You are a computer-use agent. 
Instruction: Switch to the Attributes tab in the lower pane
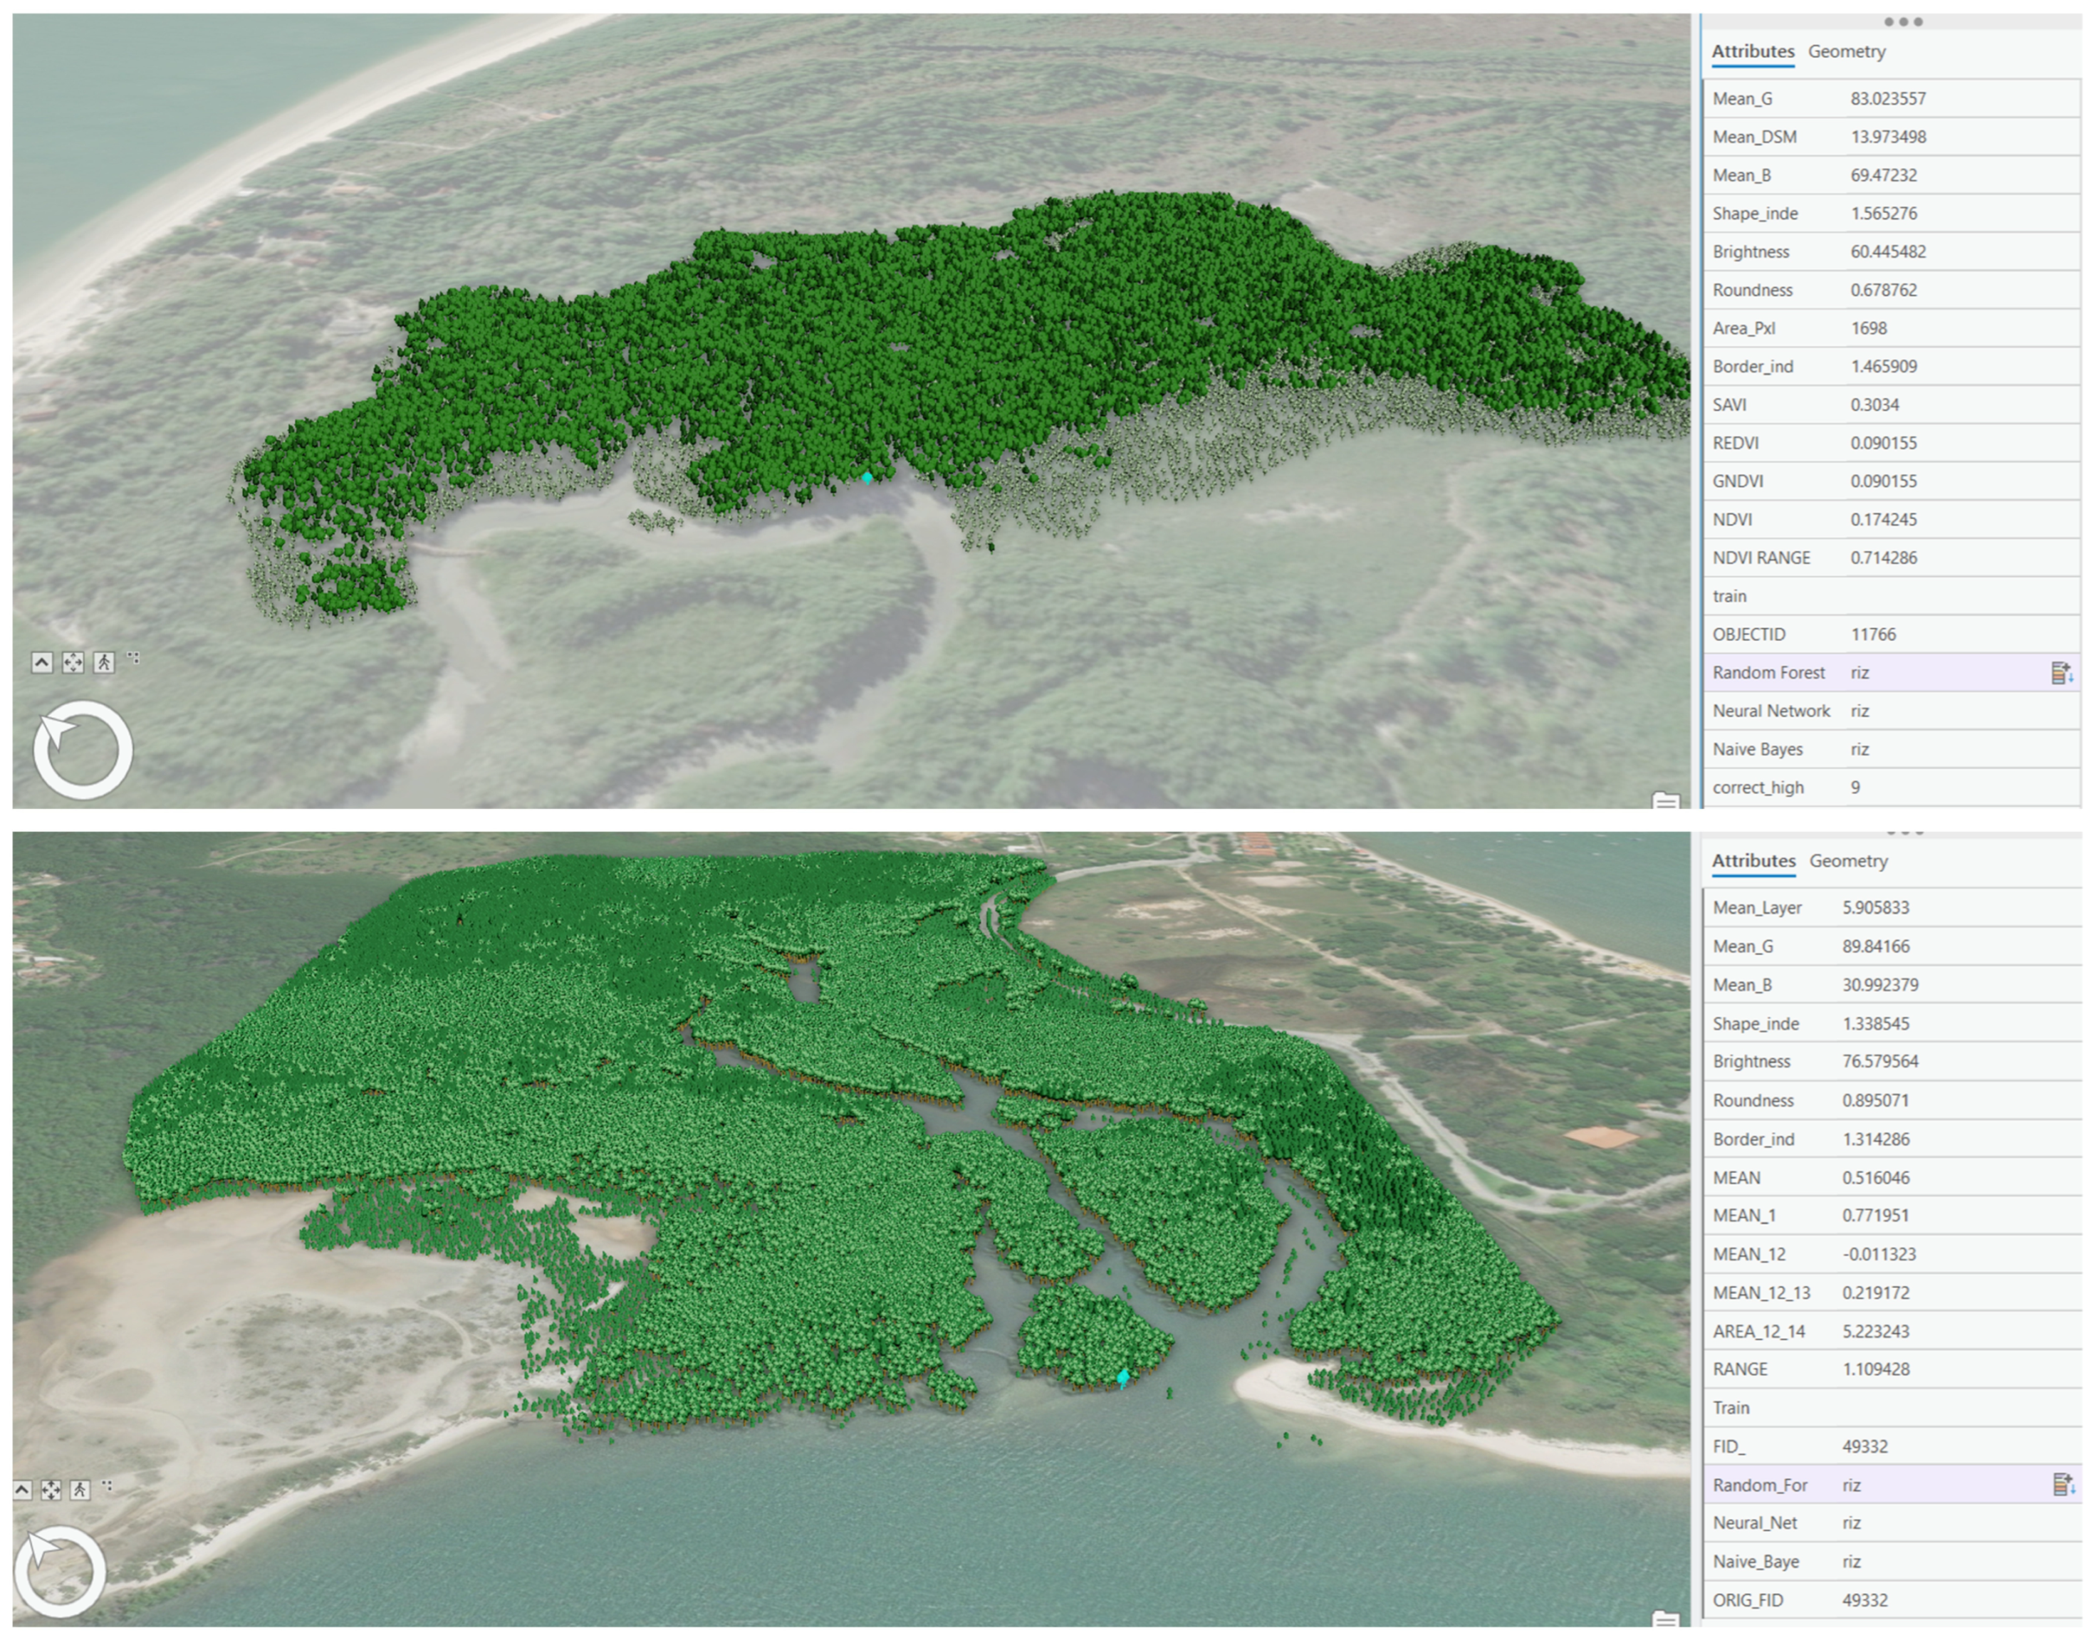[1753, 861]
